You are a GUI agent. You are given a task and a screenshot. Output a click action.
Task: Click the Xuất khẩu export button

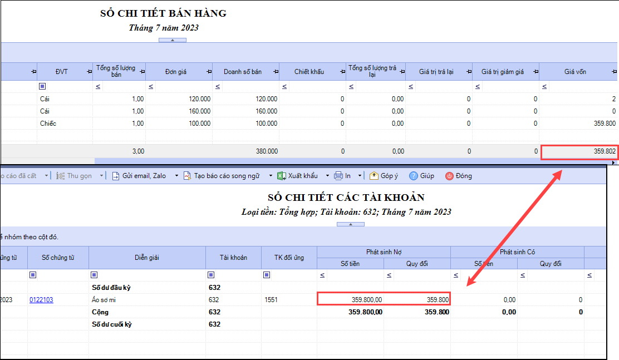click(x=298, y=176)
